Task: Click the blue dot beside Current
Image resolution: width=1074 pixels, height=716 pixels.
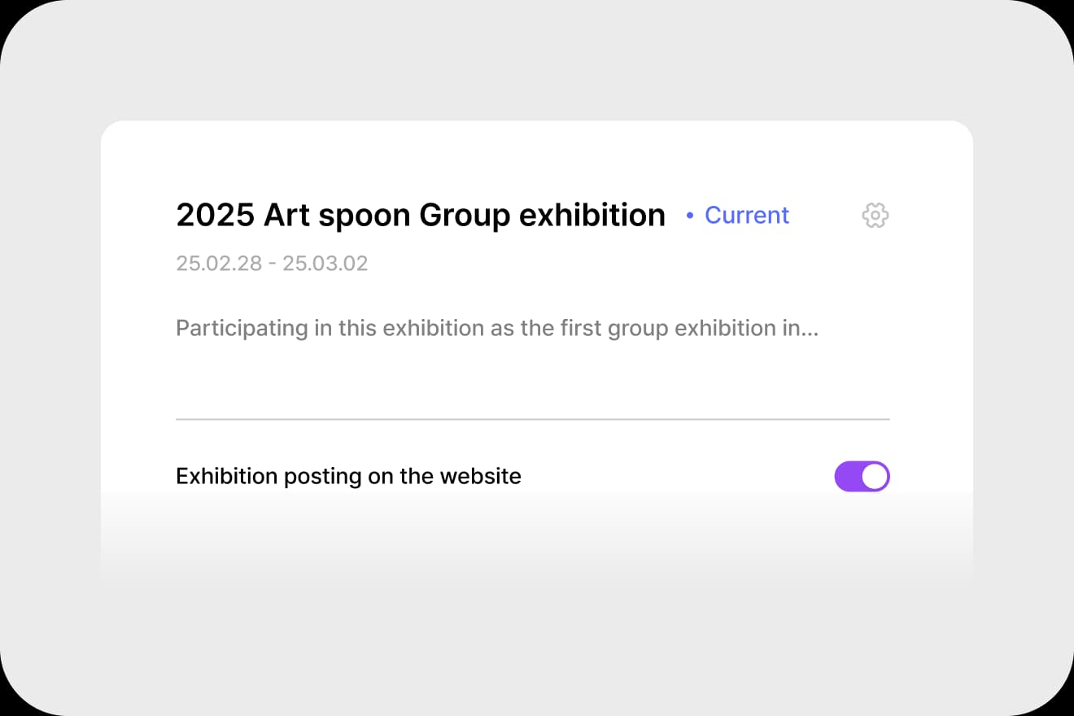Action: [x=690, y=216]
